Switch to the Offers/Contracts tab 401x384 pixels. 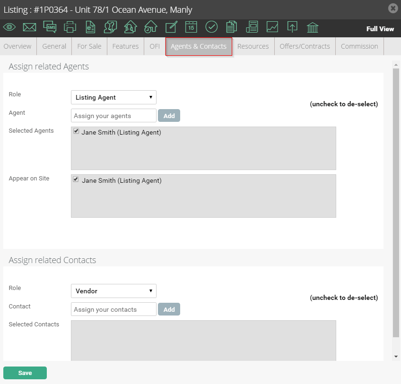pyautogui.click(x=305, y=46)
